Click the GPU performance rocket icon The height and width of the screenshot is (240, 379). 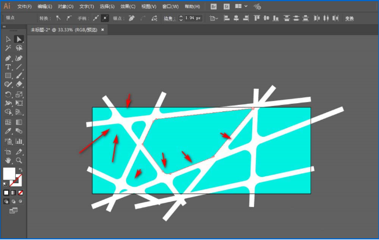[258, 6]
